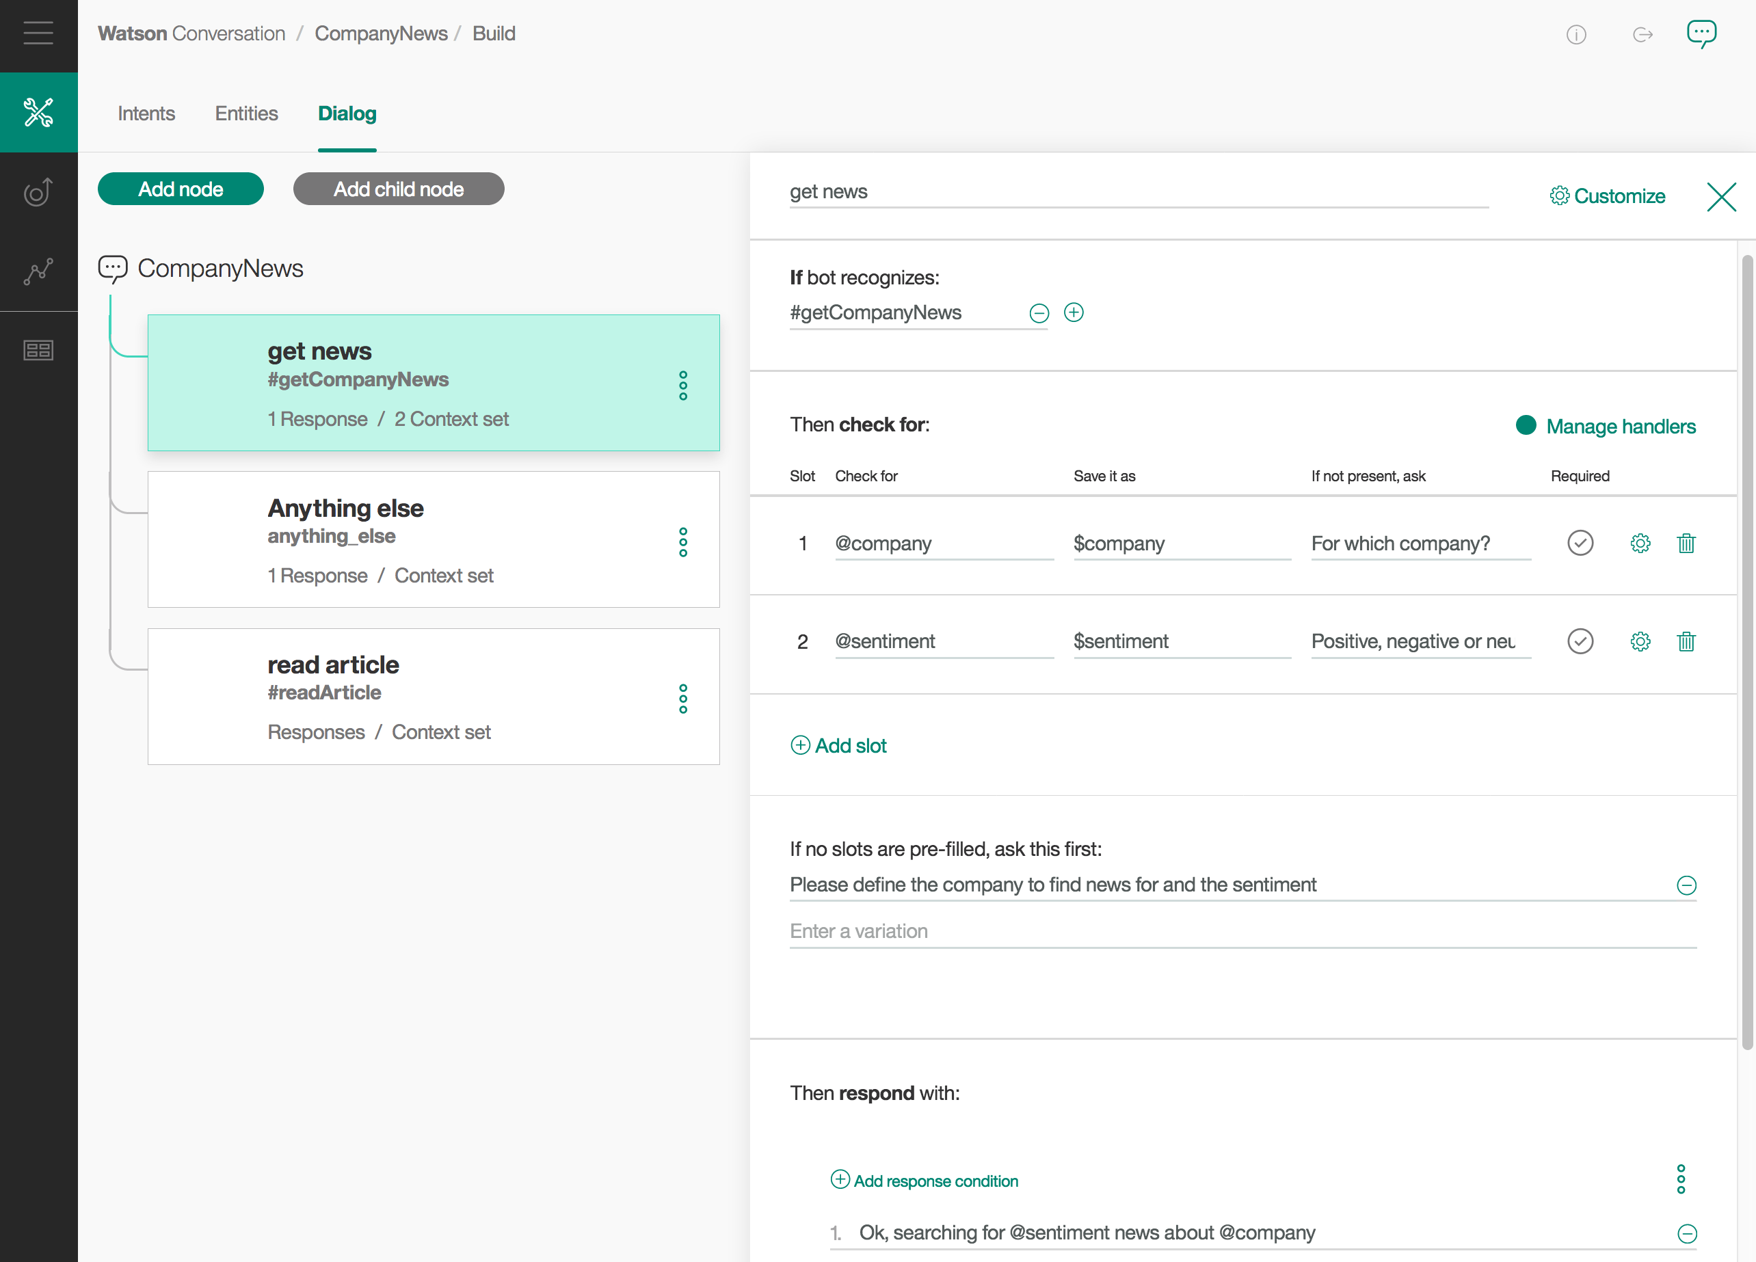
Task: Select the Anything else dialog node
Action: (x=434, y=539)
